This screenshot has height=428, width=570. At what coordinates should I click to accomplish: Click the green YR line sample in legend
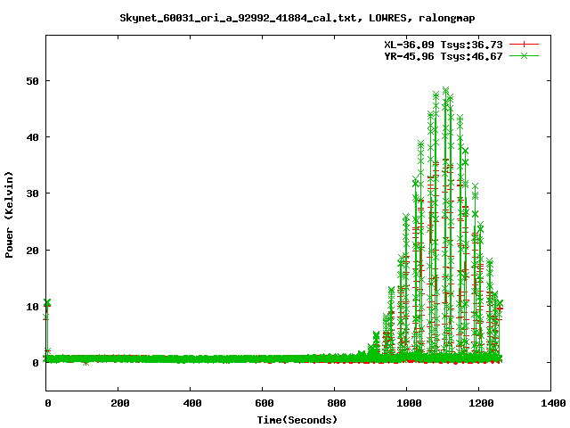[x=525, y=55]
